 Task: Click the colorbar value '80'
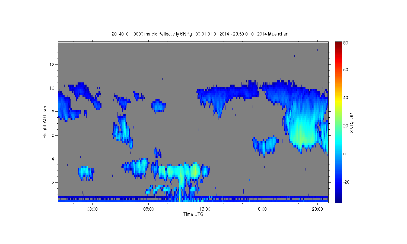pyautogui.click(x=346, y=43)
